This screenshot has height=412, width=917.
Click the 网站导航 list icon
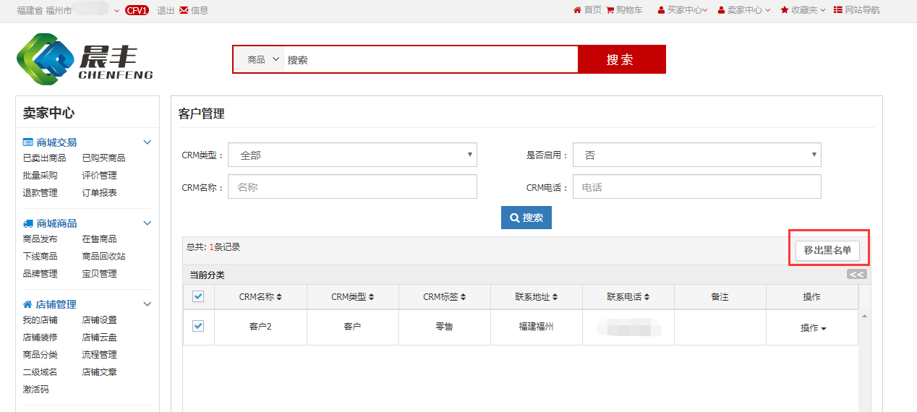pos(837,10)
